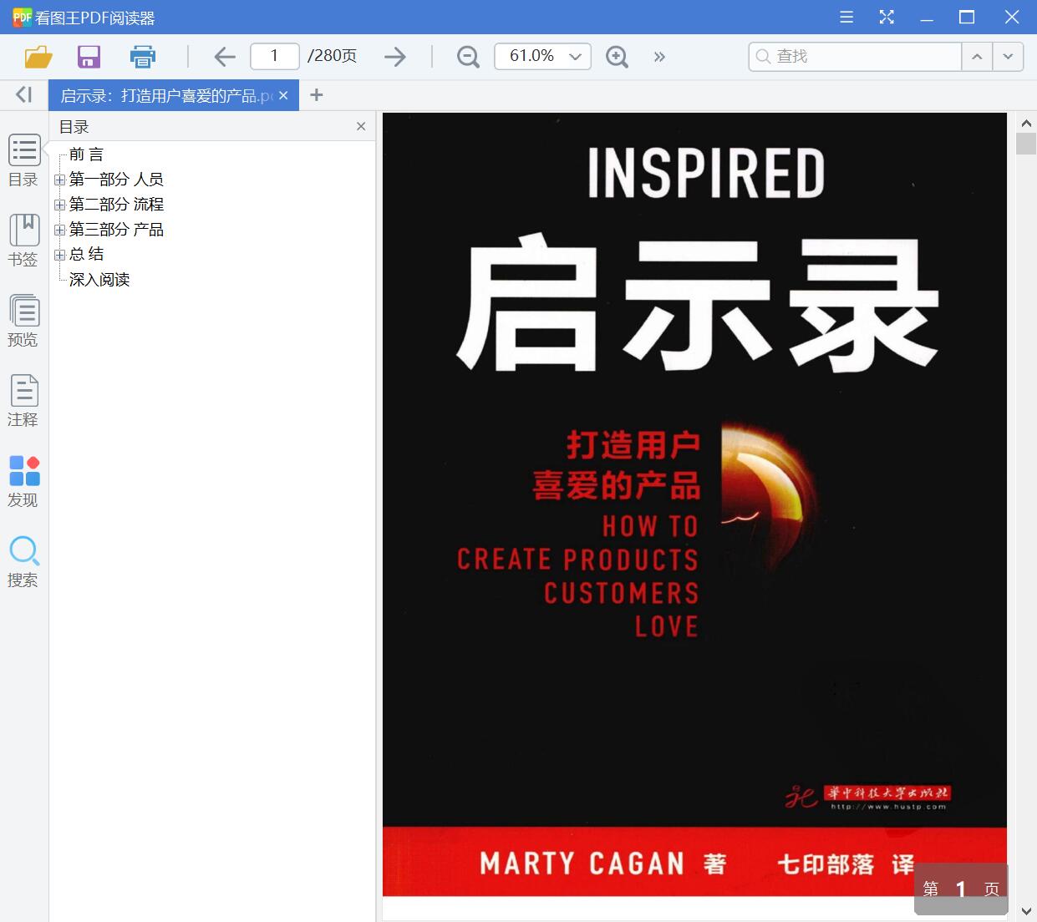Select 第二部分 流程 outline entry
This screenshot has height=922, width=1037.
[x=116, y=205]
